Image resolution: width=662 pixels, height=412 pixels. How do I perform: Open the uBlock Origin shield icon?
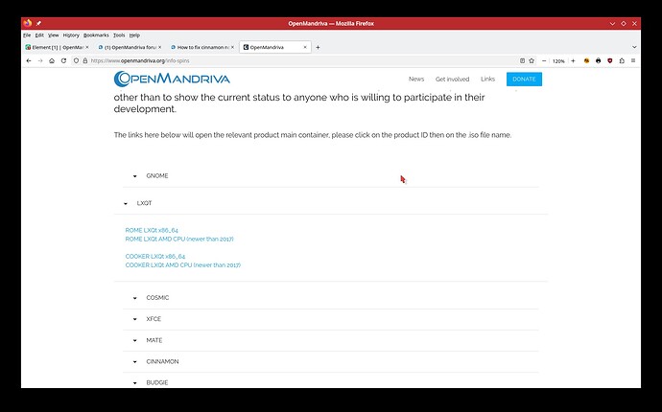tap(609, 60)
